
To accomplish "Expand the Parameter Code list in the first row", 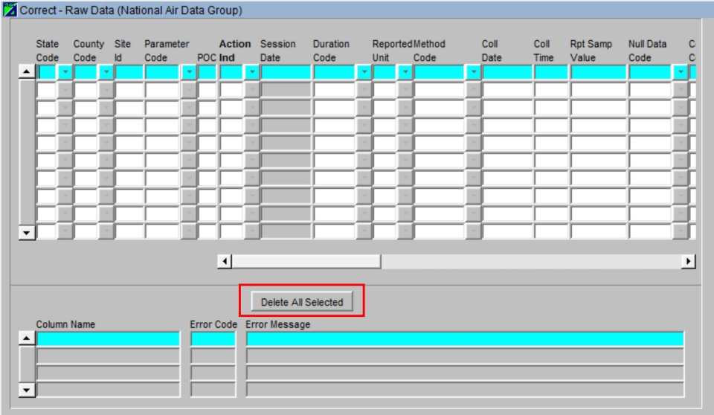I will point(189,72).
